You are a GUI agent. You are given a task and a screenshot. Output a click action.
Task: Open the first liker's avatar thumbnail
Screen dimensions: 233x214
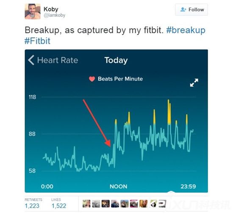86,203
